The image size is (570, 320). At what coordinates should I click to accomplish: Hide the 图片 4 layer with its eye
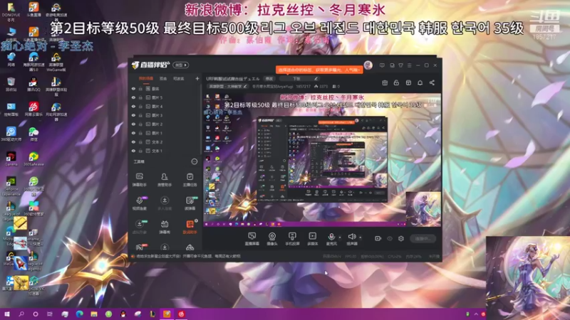133,106
